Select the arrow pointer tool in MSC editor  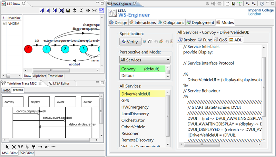click(x=8, y=146)
